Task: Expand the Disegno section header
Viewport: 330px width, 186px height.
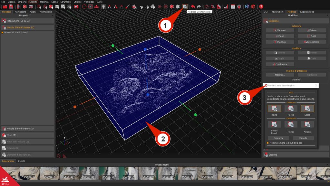Action: pos(296,155)
